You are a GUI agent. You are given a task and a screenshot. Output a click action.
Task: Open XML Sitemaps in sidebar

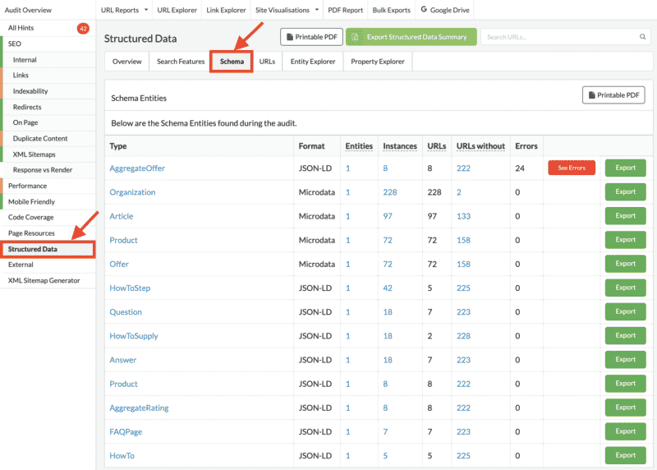pos(34,154)
